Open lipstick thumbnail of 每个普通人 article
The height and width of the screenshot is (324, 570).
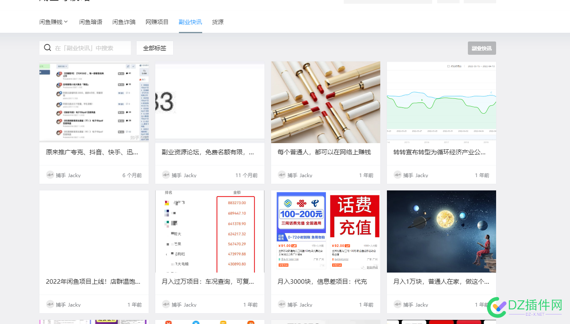[x=325, y=102]
